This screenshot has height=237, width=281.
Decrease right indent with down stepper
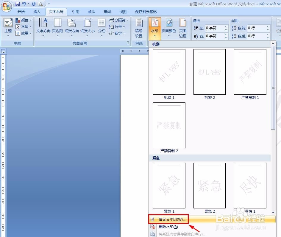[x=226, y=38]
